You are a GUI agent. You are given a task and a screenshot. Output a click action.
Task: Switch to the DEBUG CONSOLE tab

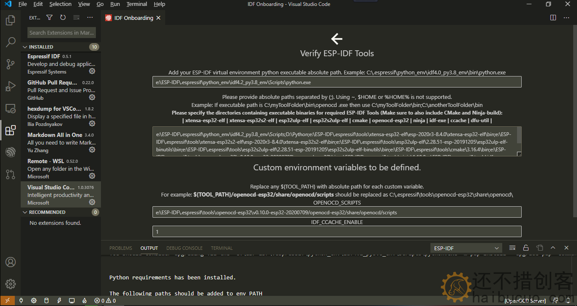click(x=185, y=248)
